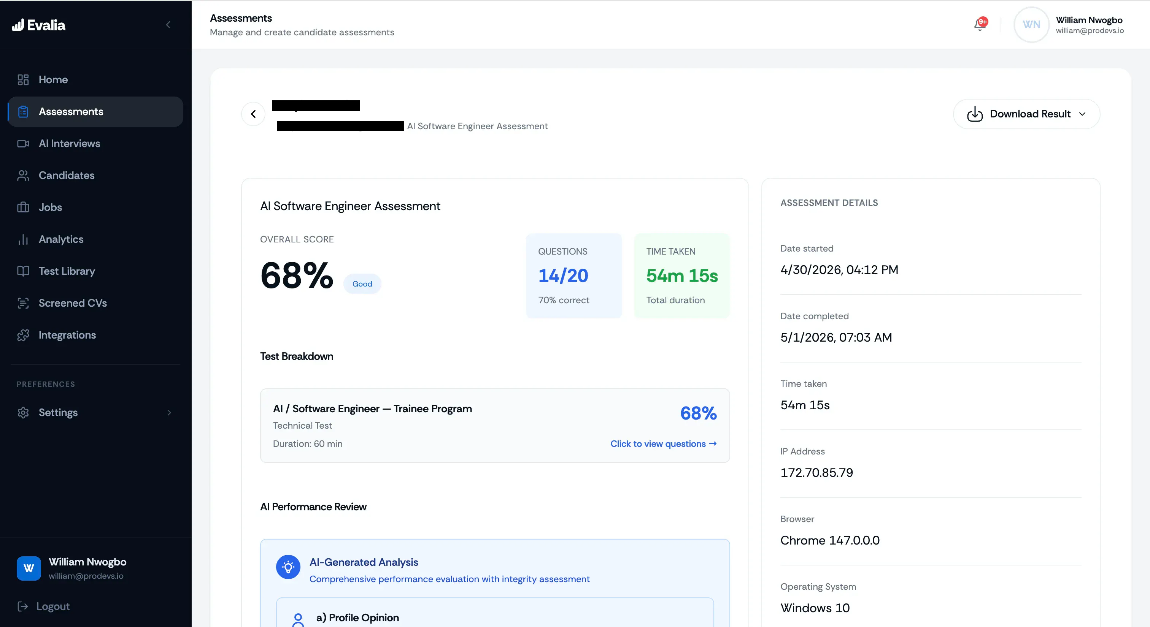Open William Nwogbo account in header
This screenshot has width=1150, height=627.
coord(1089,25)
